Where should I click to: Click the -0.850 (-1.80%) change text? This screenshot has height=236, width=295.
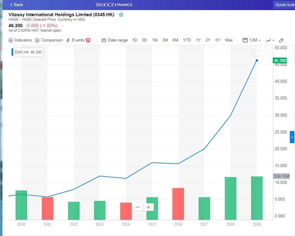[x=41, y=26]
